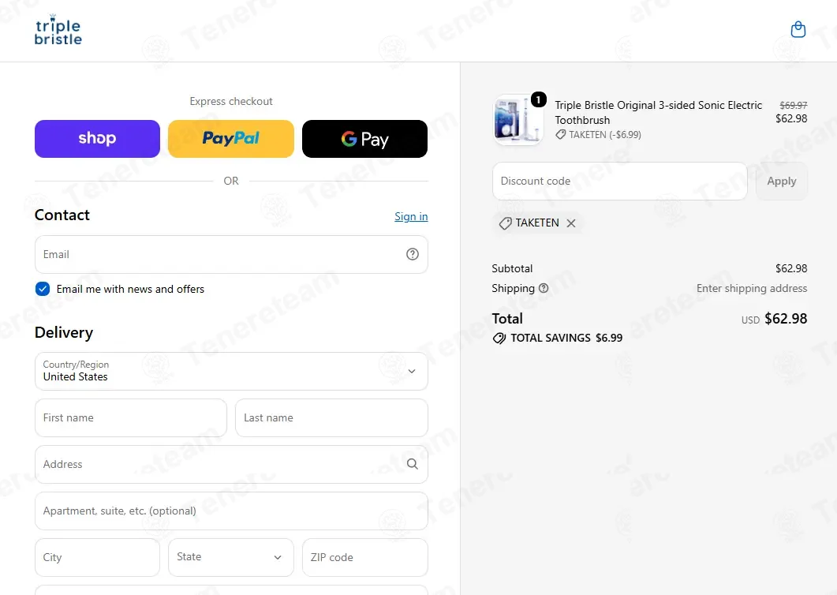837x595 pixels.
Task: Select the First name field
Action: tap(131, 417)
